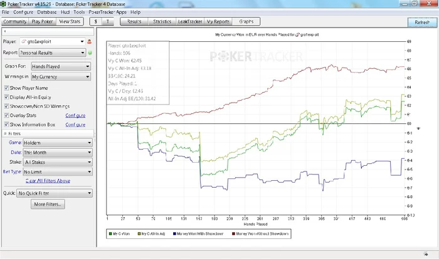Viewport: 439px width, 259px height.
Task: Open Configure link for Overlay Stats
Action: pyautogui.click(x=75, y=115)
